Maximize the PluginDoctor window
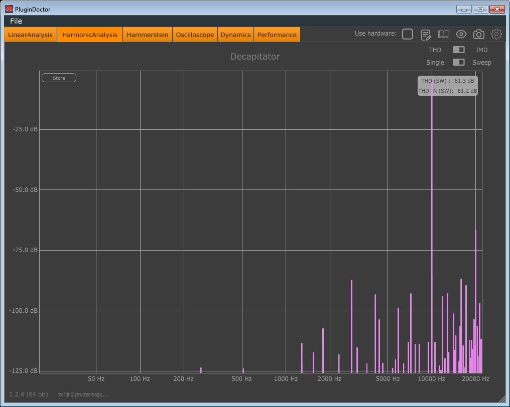Screen dimensions: 510x407 [480, 9]
